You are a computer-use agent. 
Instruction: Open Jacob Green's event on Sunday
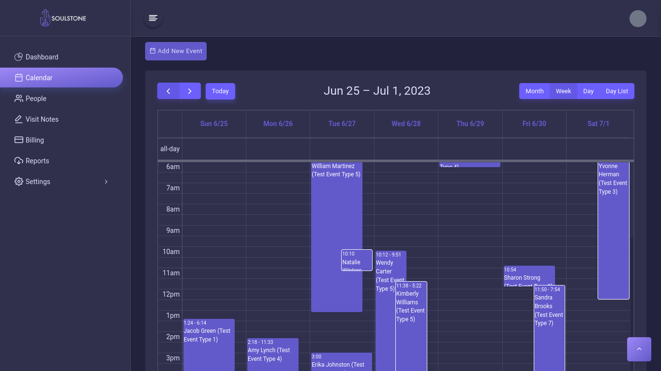coord(209,338)
